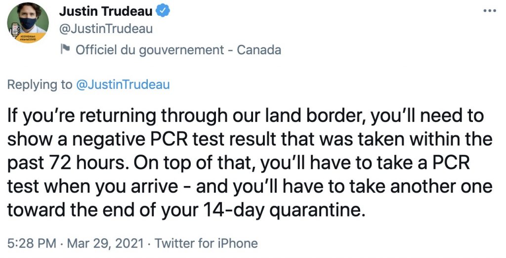Click the blue verified badge icon

[163, 11]
